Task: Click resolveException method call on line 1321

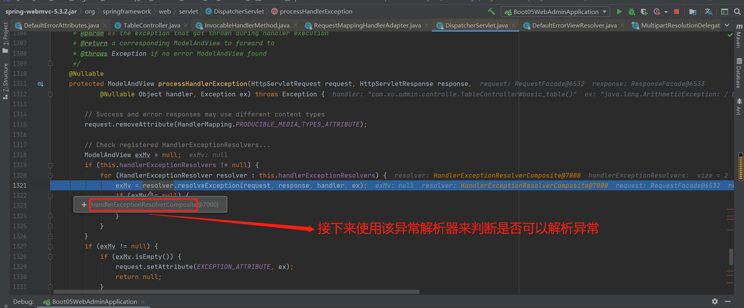Action: coord(209,186)
